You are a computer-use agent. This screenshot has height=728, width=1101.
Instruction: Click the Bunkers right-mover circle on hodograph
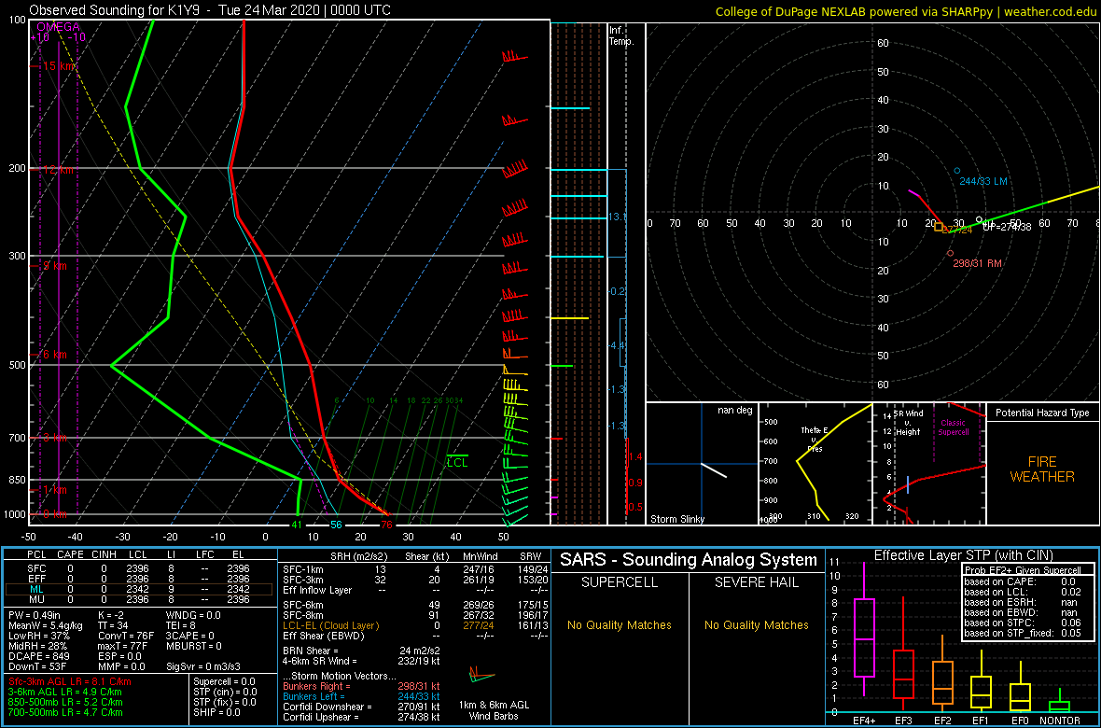950,253
